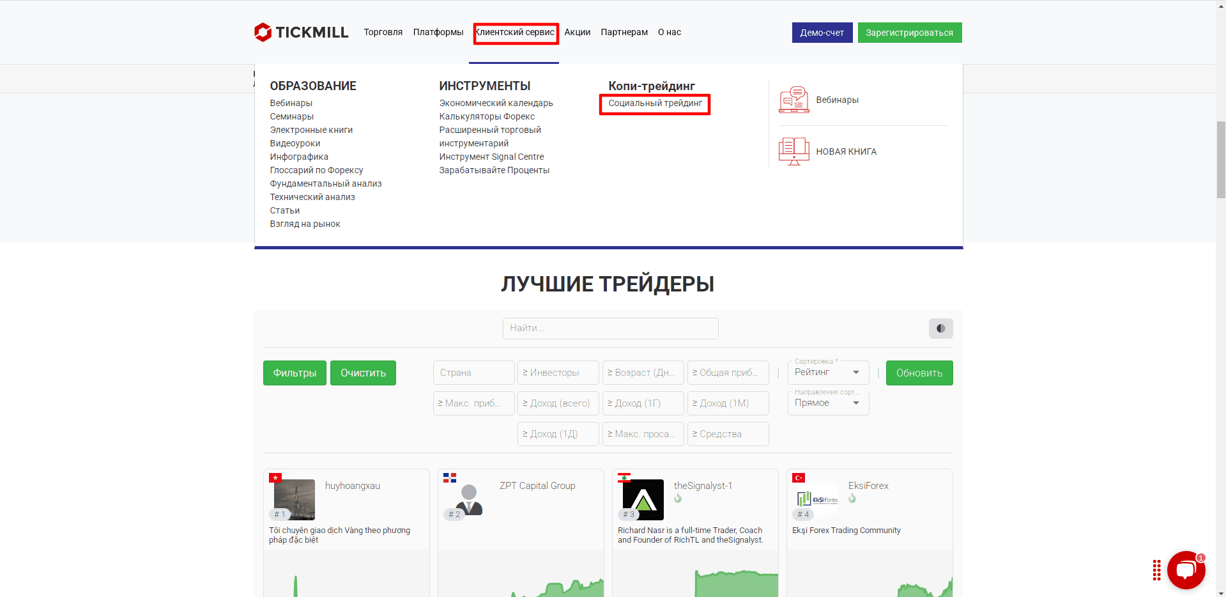The height and width of the screenshot is (597, 1226).
Task: Open the Платформы menu
Action: (x=438, y=32)
